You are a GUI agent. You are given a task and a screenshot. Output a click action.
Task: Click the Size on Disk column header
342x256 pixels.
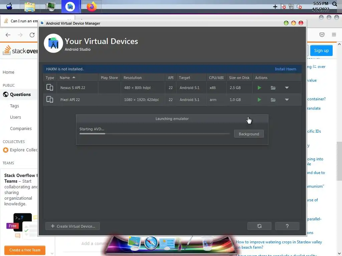click(239, 78)
